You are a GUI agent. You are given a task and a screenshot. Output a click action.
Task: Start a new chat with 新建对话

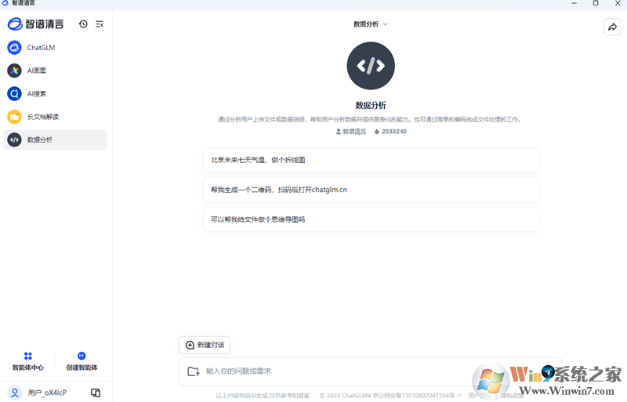205,345
